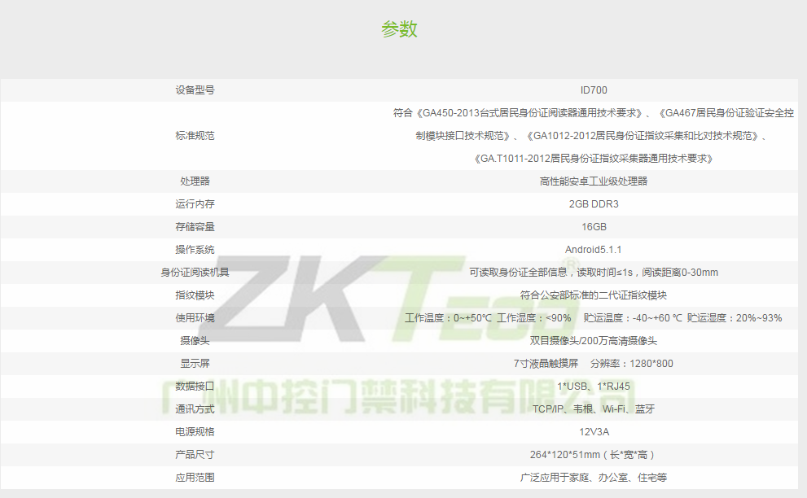Screen dimensions: 807x498
Task: Click the 使用环境 temperature and humidity value
Action: (593, 318)
